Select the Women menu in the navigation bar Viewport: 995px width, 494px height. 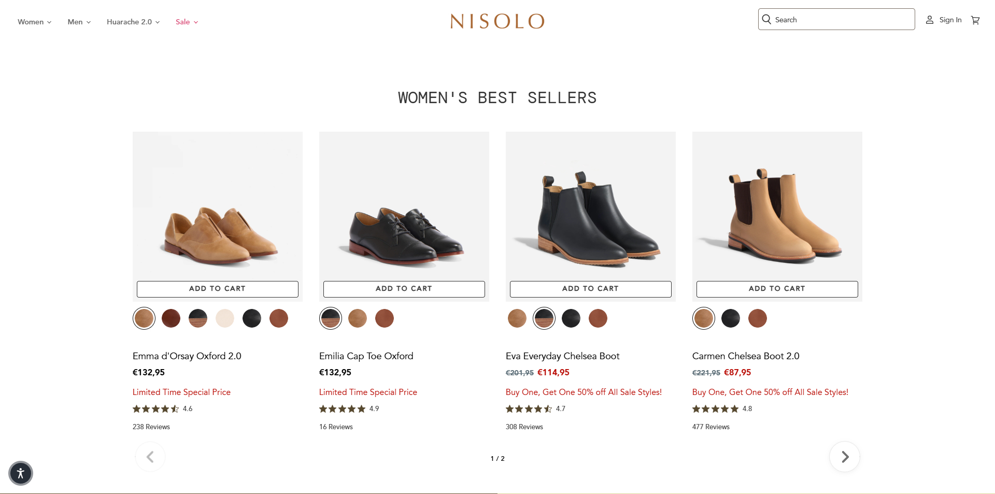[31, 22]
